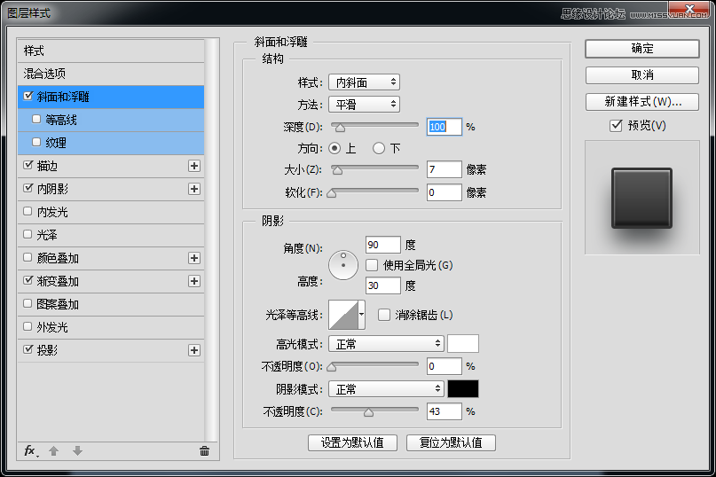Click the 新建样式(W)... button

click(x=642, y=102)
